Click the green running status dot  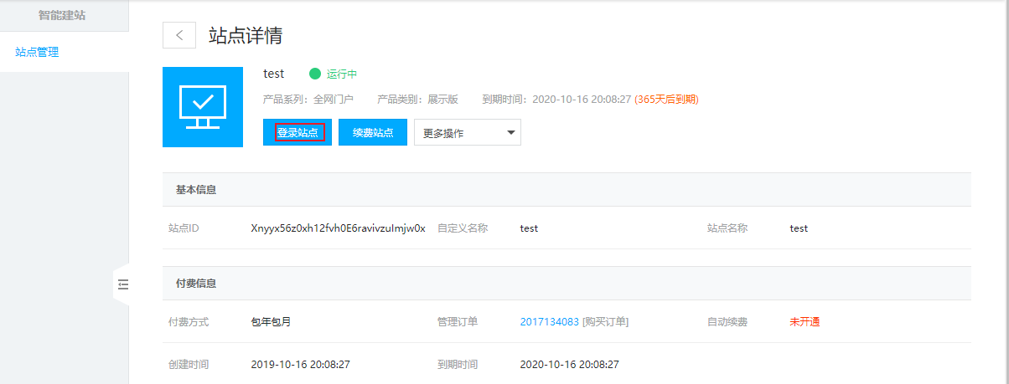(315, 74)
